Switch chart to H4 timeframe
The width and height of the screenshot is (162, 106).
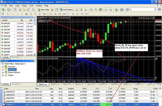73,14
